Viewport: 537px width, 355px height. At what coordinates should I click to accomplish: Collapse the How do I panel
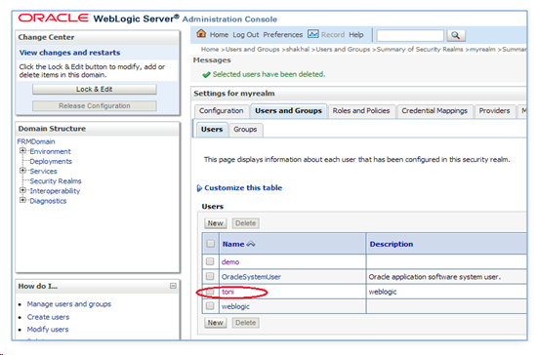(x=173, y=286)
